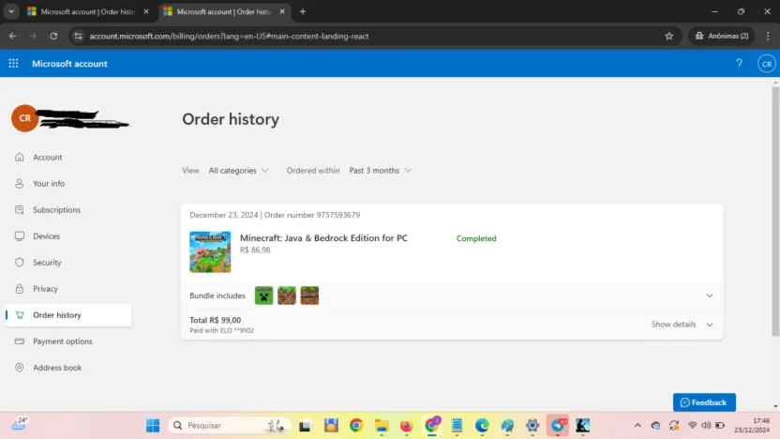Image resolution: width=780 pixels, height=439 pixels.
Task: Bookmark this page with the star icon
Action: pos(669,36)
